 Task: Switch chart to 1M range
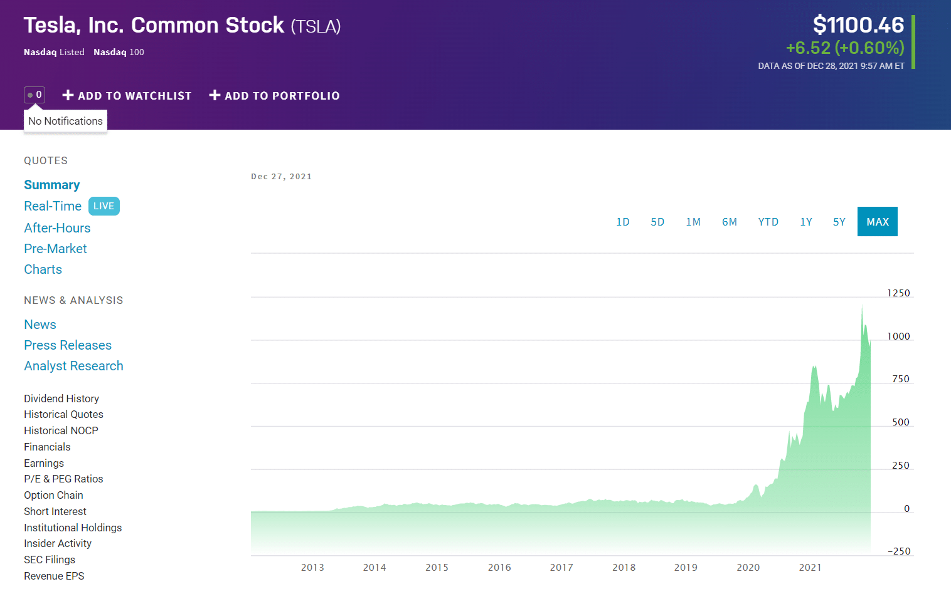[693, 222]
